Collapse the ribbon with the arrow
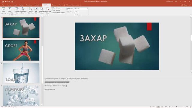 tap(190, 15)
